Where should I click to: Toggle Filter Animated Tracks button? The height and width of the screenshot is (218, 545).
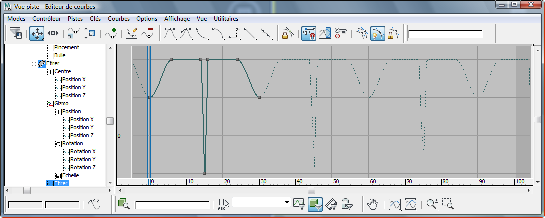pos(332,204)
